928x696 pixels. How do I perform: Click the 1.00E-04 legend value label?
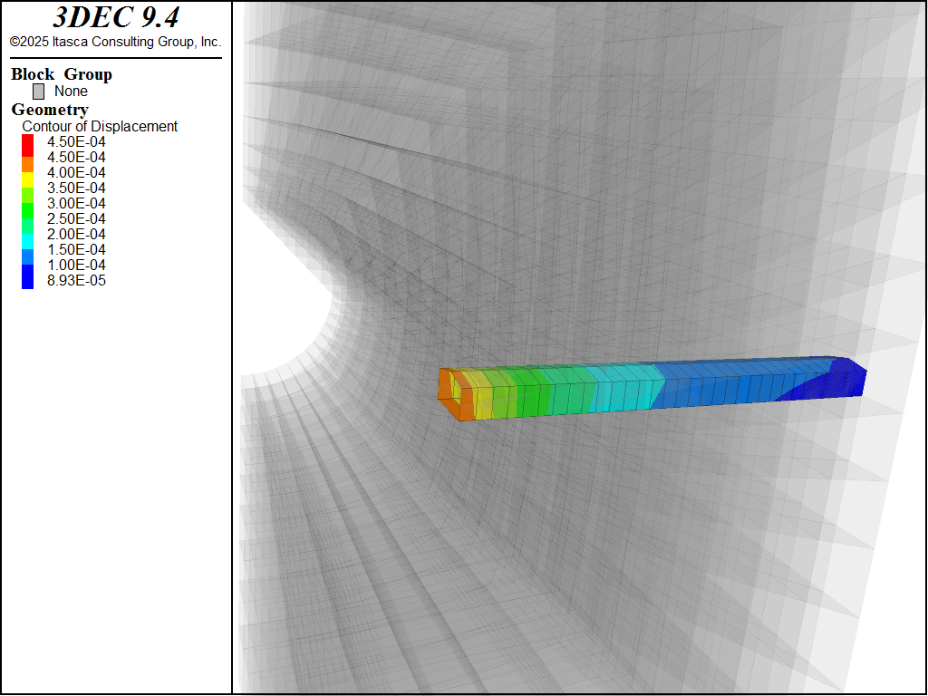tap(76, 265)
